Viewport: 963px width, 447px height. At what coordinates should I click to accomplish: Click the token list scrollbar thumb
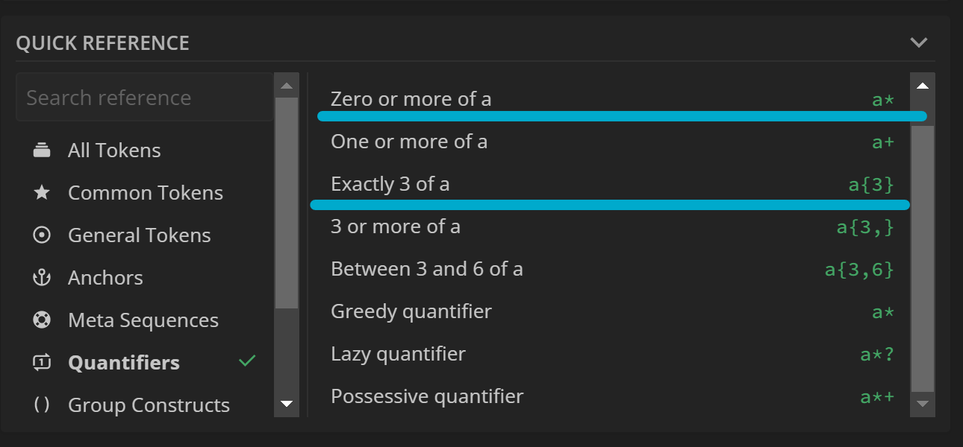pos(923,257)
